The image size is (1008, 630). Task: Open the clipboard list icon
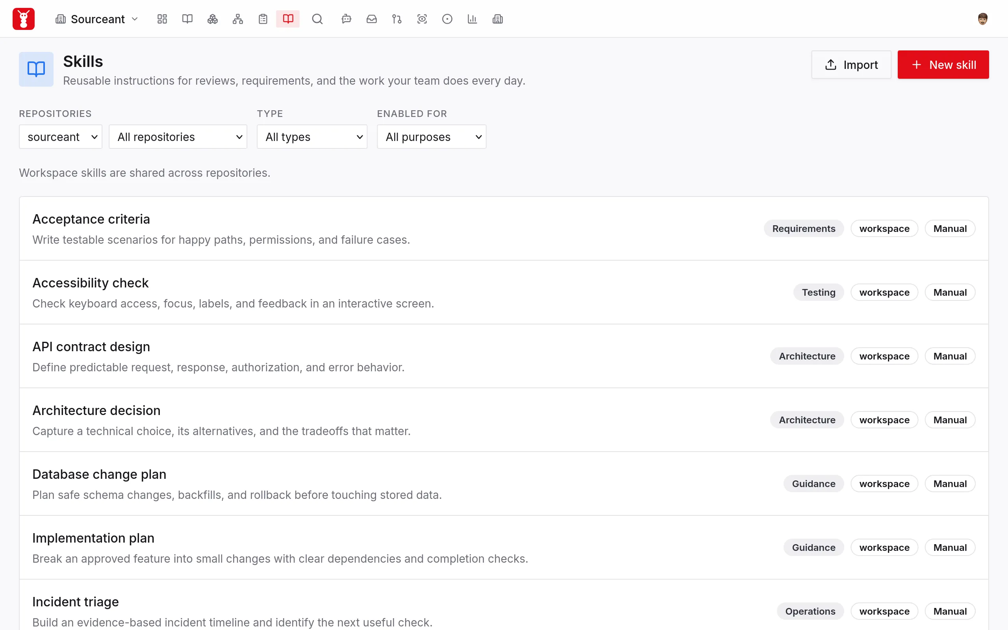[x=263, y=19]
